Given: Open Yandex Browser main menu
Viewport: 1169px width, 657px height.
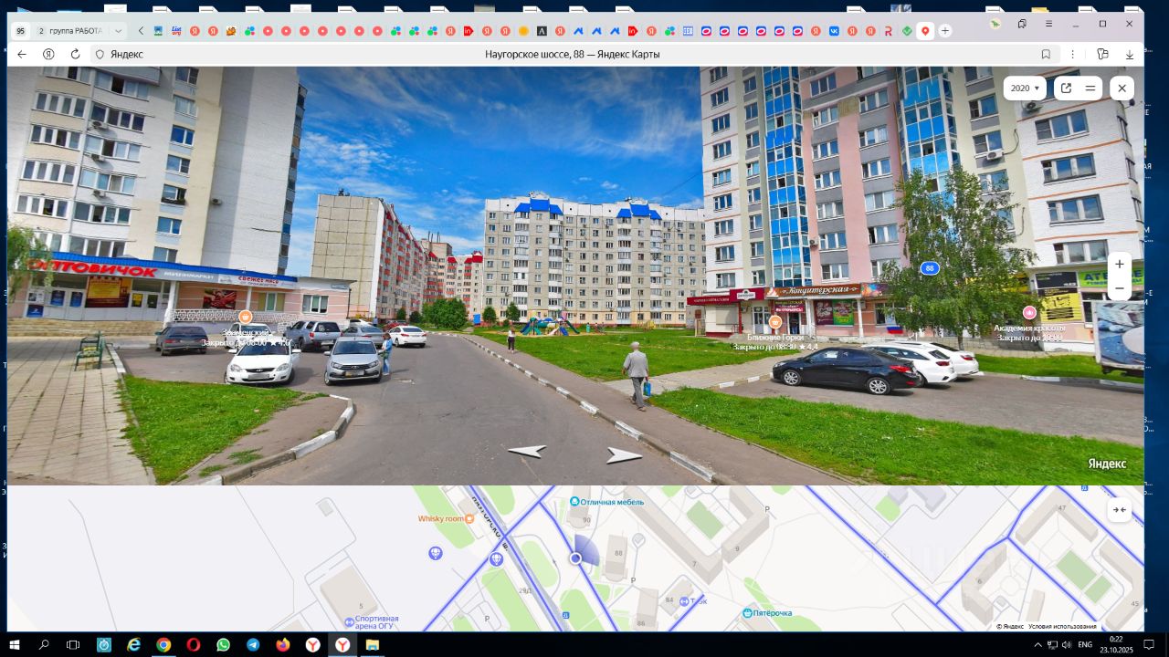Looking at the screenshot, I should [x=1048, y=24].
